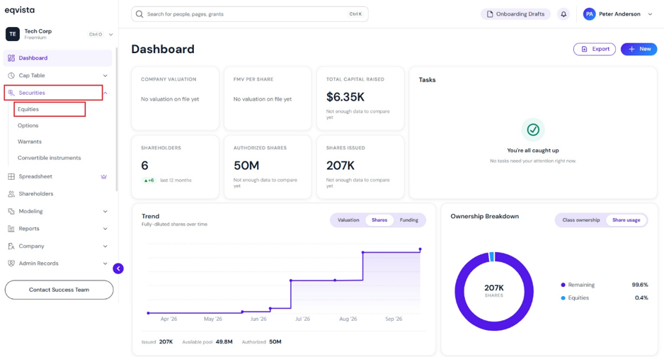This screenshot has width=664, height=357.
Task: Click the Reports chart icon
Action: click(x=11, y=228)
